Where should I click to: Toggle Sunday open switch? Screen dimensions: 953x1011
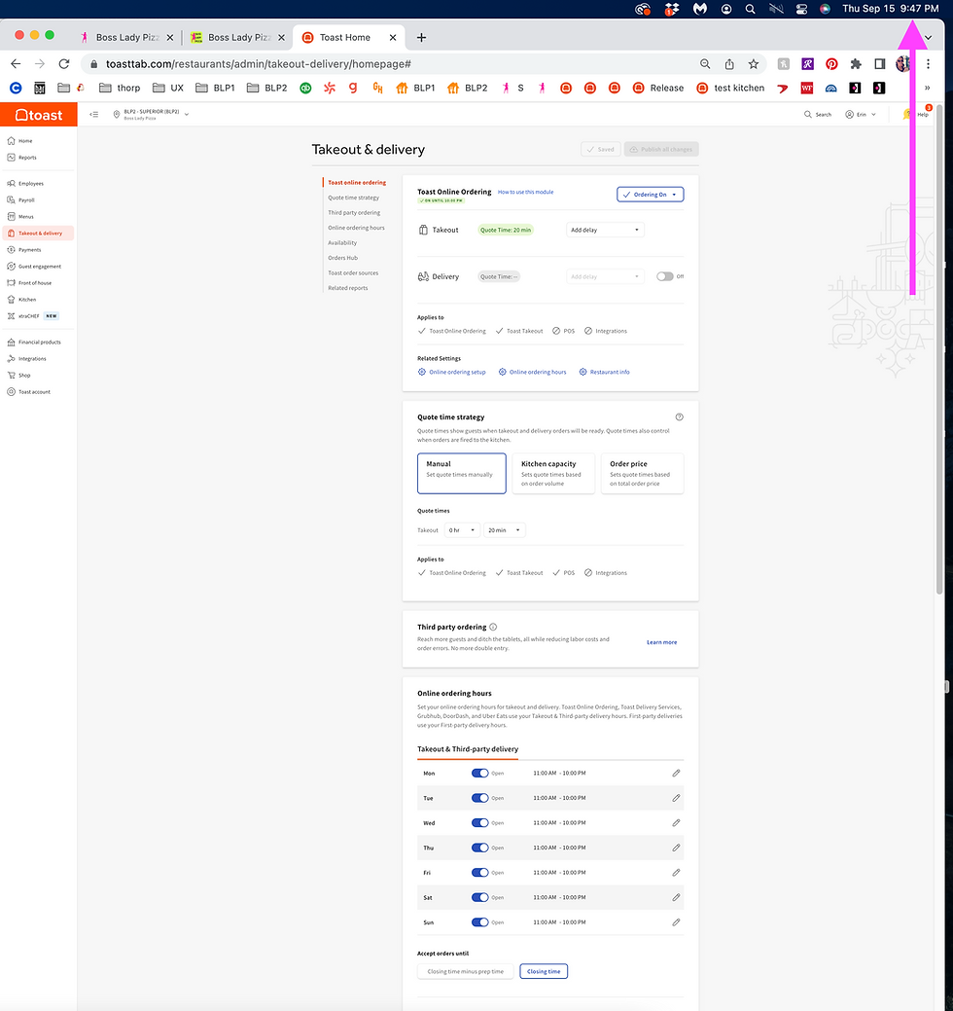(480, 922)
